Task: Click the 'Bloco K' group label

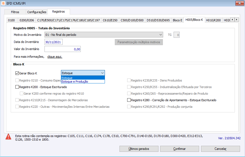Action: (x=19, y=64)
